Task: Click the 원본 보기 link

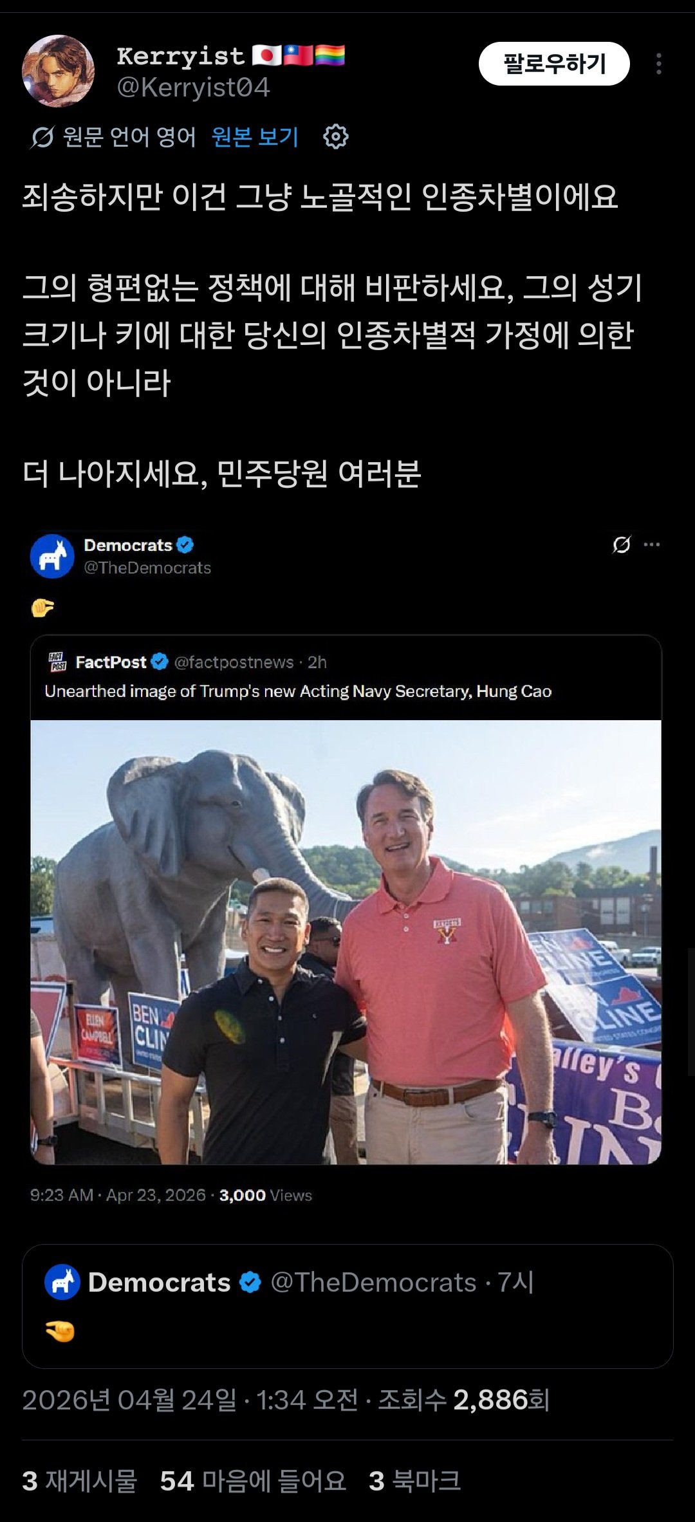Action: pos(255,137)
